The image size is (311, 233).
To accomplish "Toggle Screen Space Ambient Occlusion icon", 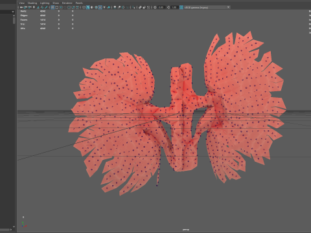I will click(x=115, y=7).
